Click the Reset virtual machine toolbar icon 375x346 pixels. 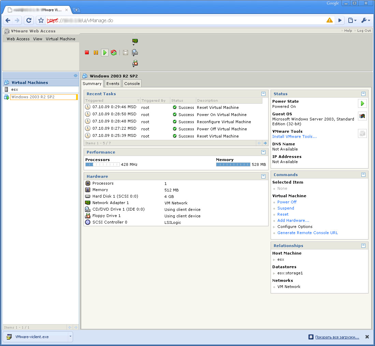click(x=114, y=52)
